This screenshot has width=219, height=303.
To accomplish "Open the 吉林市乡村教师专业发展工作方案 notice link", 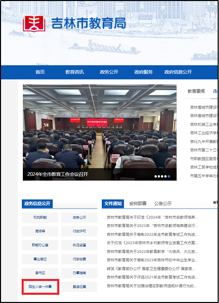I will tap(152, 243).
